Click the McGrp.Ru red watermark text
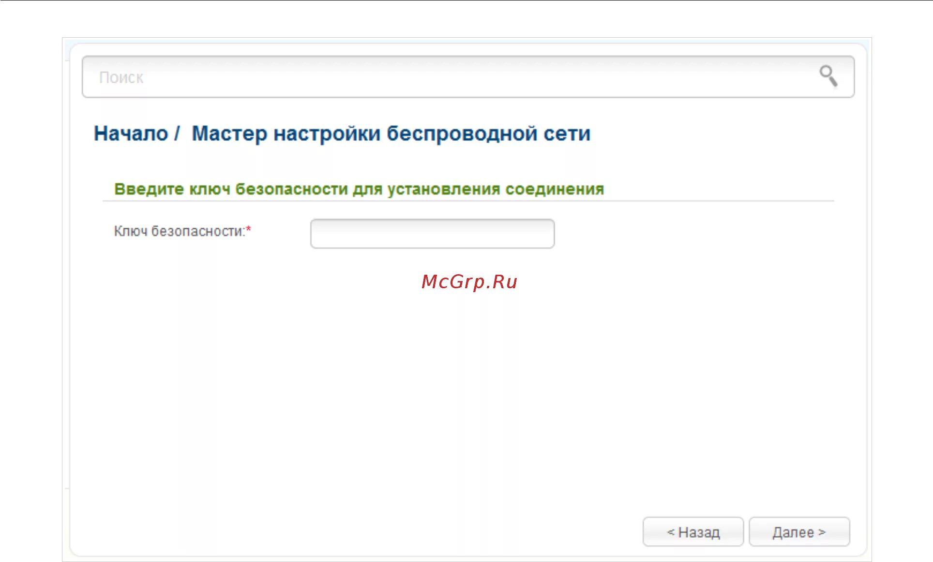Image resolution: width=933 pixels, height=562 pixels. (x=469, y=281)
